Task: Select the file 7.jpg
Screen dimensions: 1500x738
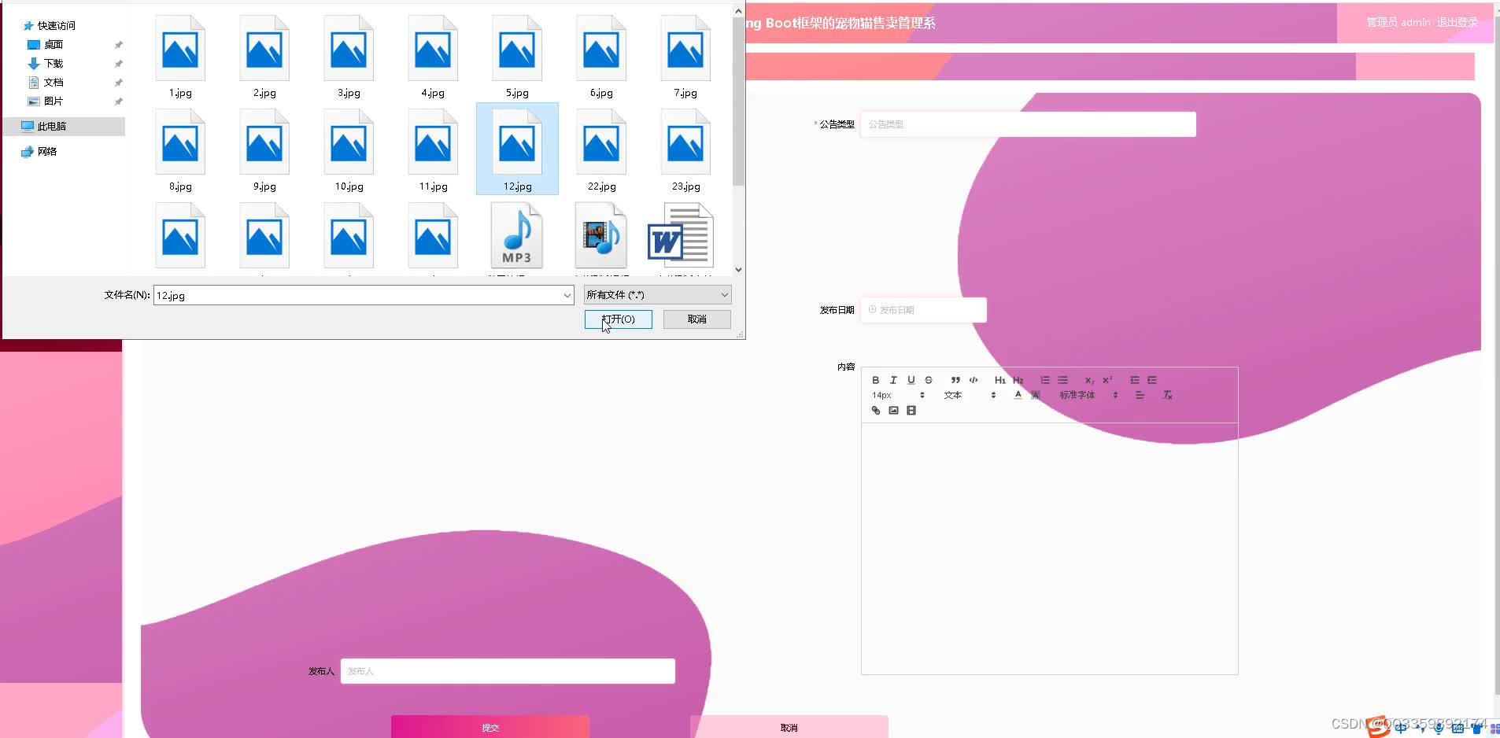Action: pos(685,57)
